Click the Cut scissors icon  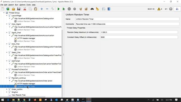(x=25, y=9)
